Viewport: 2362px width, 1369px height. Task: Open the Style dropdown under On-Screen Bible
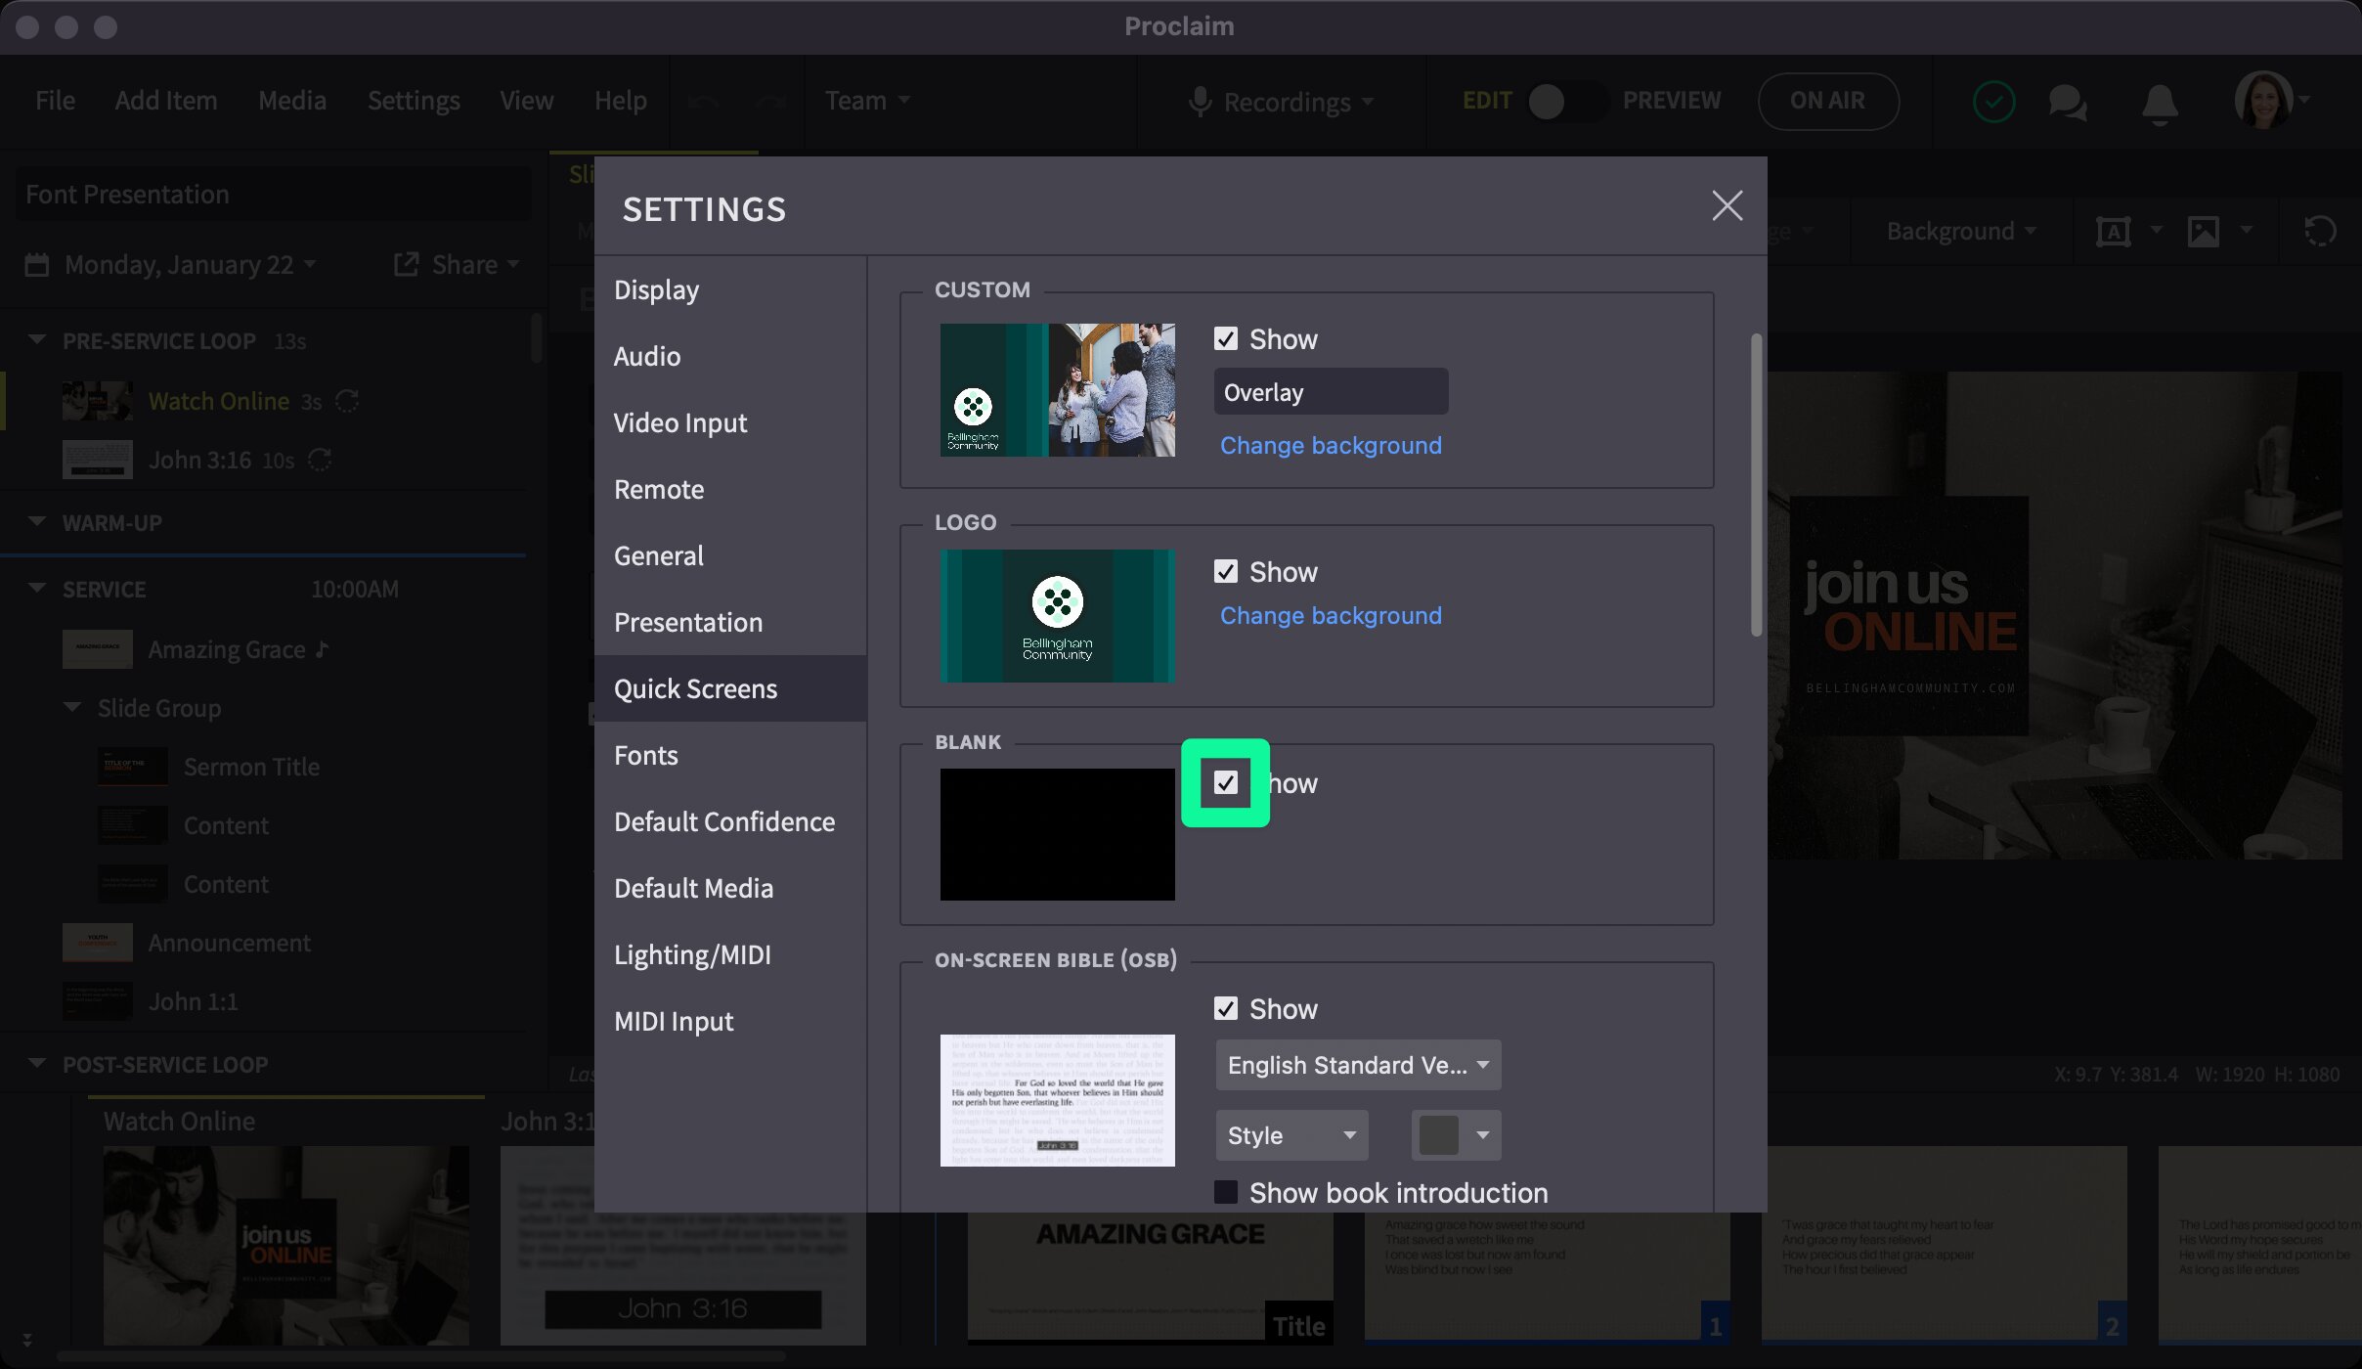pos(1290,1134)
